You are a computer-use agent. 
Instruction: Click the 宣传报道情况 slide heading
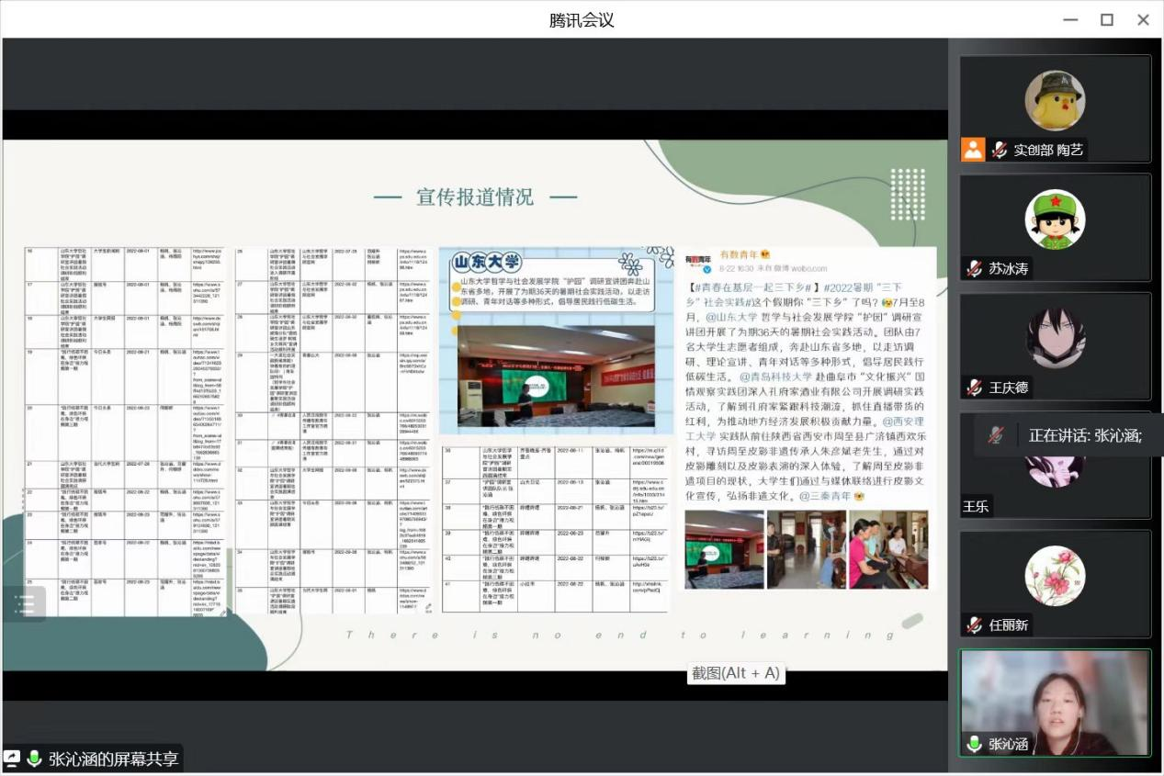(474, 197)
